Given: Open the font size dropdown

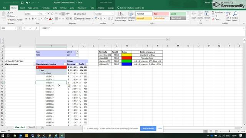Looking at the screenshot, I should (46, 14).
